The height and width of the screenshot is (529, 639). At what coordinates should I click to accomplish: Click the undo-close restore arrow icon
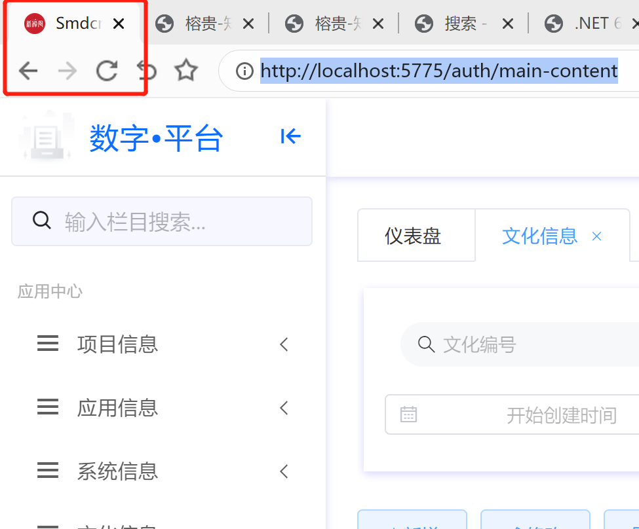tap(147, 71)
